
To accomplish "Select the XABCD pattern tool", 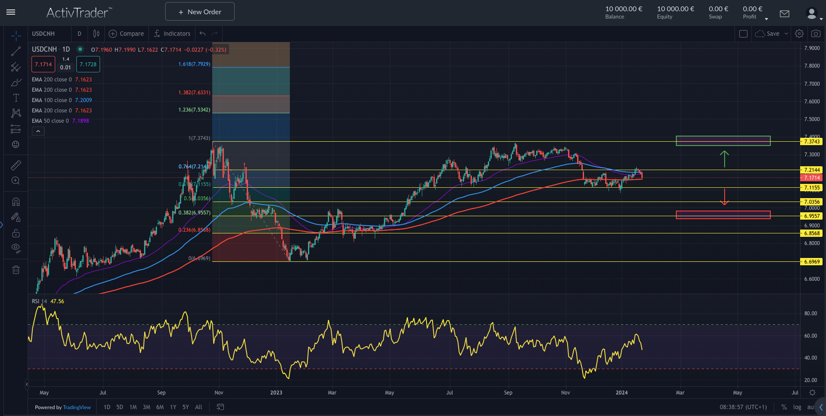I will pos(16,113).
